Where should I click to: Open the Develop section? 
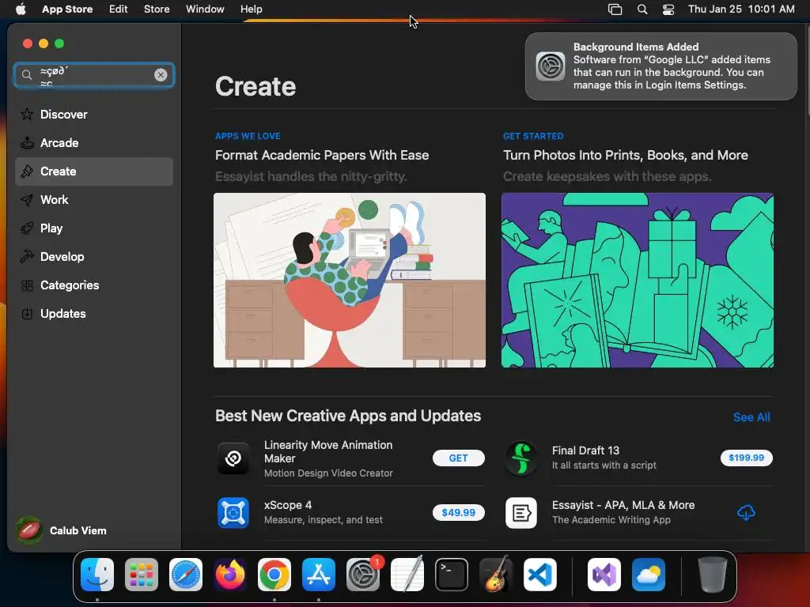pyautogui.click(x=94, y=257)
